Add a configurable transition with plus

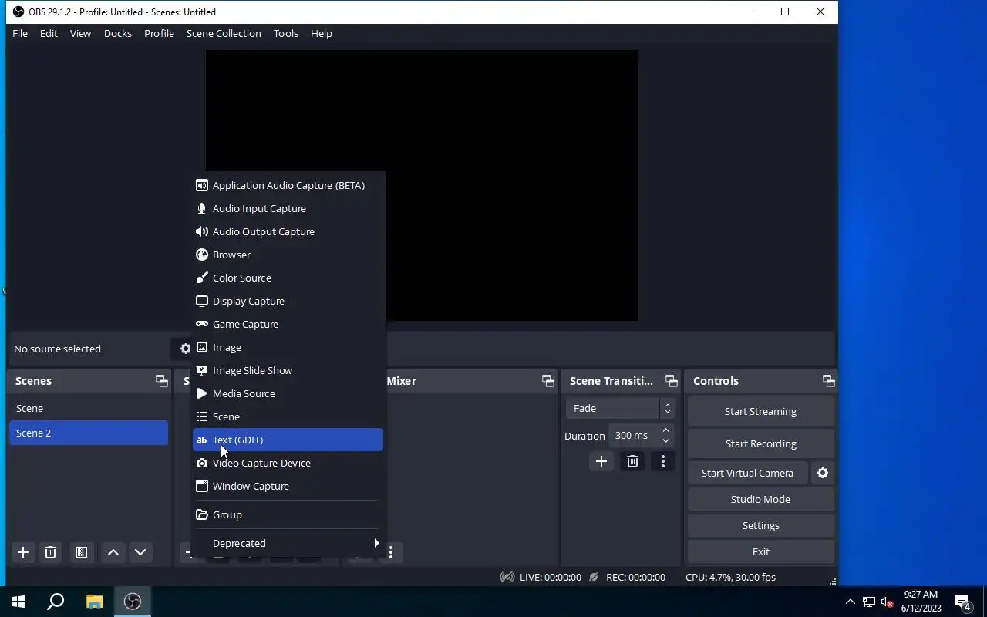(601, 461)
